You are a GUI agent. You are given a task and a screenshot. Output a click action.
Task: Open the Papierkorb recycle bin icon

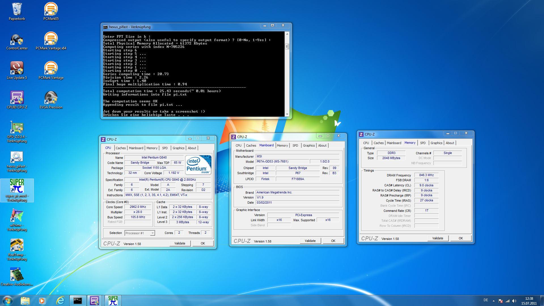tap(17, 11)
